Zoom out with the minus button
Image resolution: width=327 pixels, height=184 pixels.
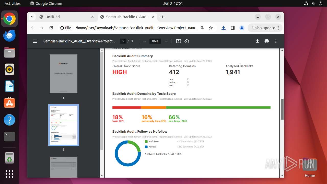[x=144, y=41]
